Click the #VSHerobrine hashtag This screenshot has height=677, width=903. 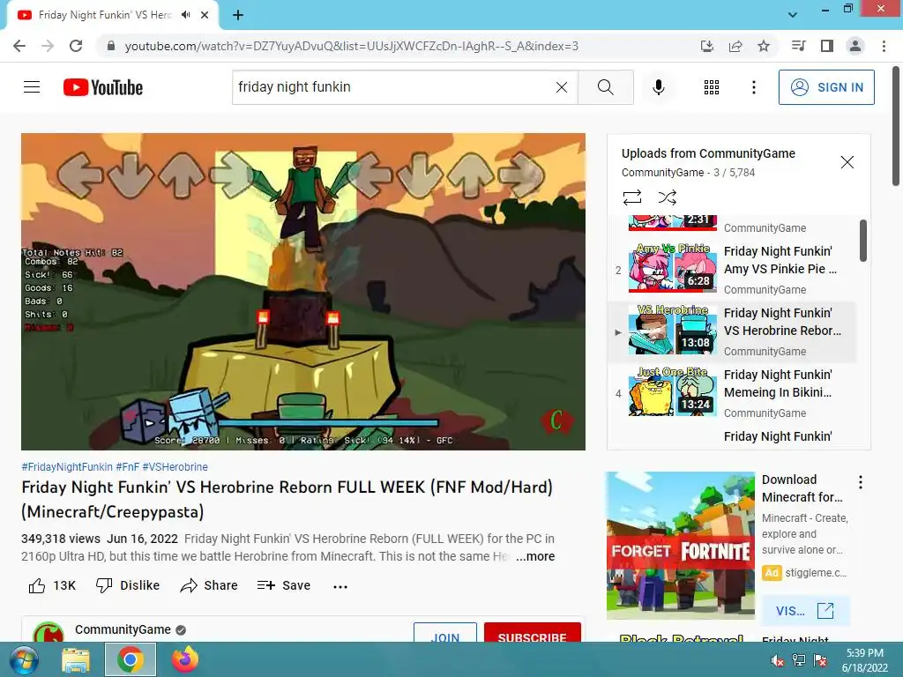175,467
